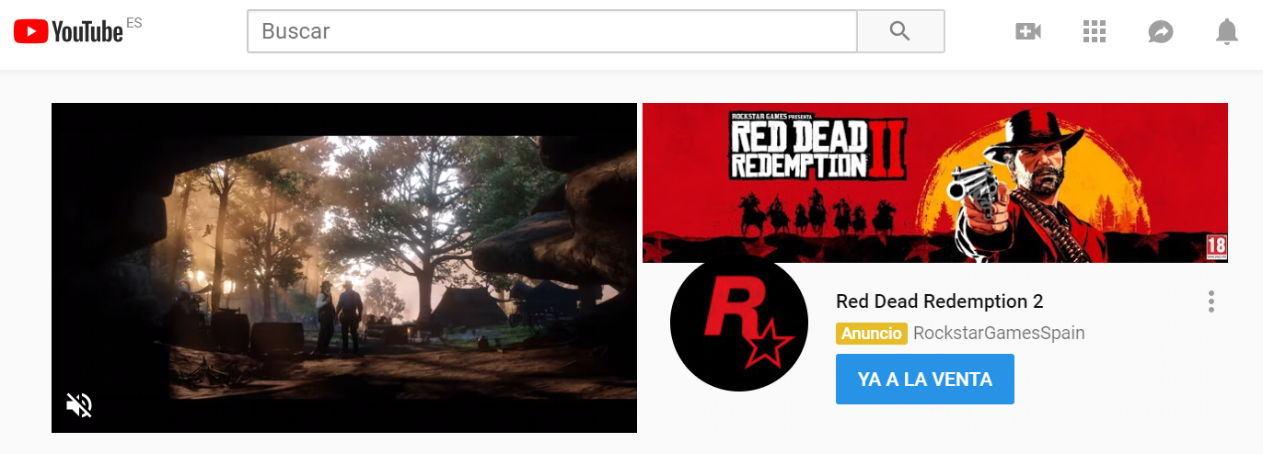This screenshot has height=454, width=1263.
Task: Unmute the ad video with speaker icon
Action: point(79,404)
